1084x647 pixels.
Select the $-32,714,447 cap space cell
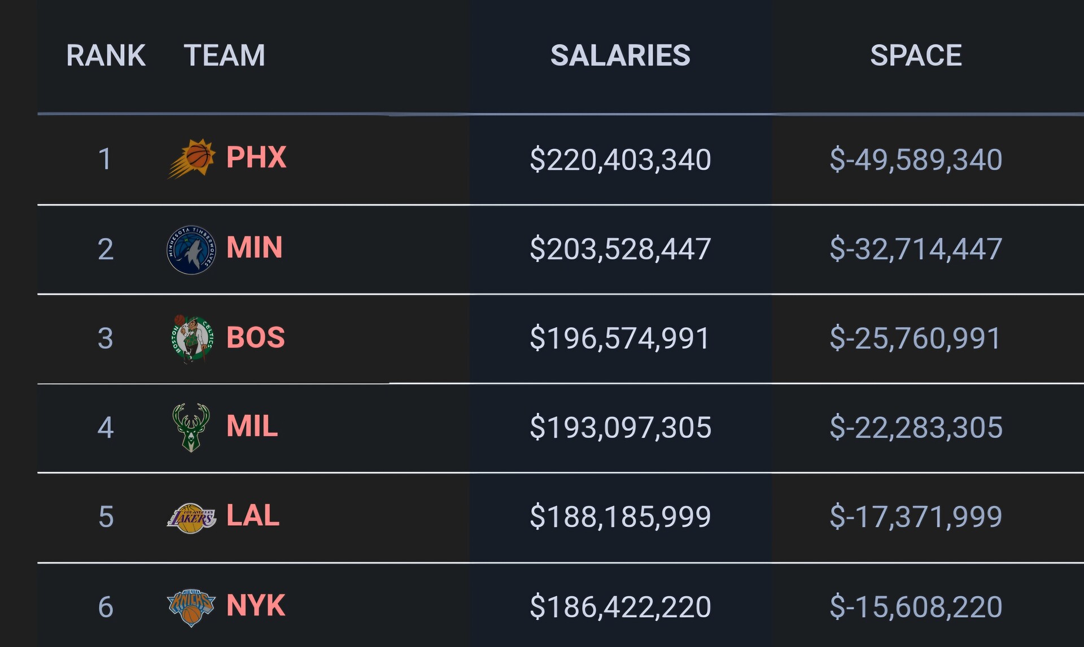pos(916,249)
